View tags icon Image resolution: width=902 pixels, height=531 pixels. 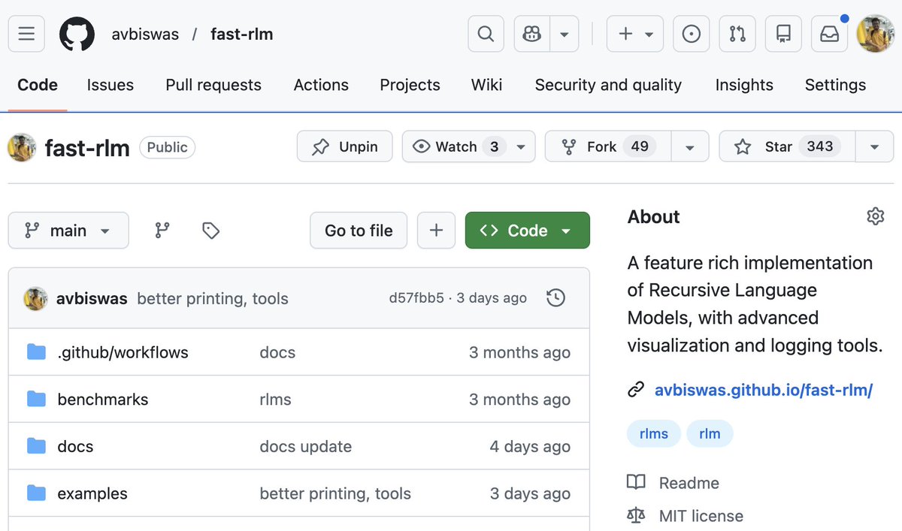point(210,231)
